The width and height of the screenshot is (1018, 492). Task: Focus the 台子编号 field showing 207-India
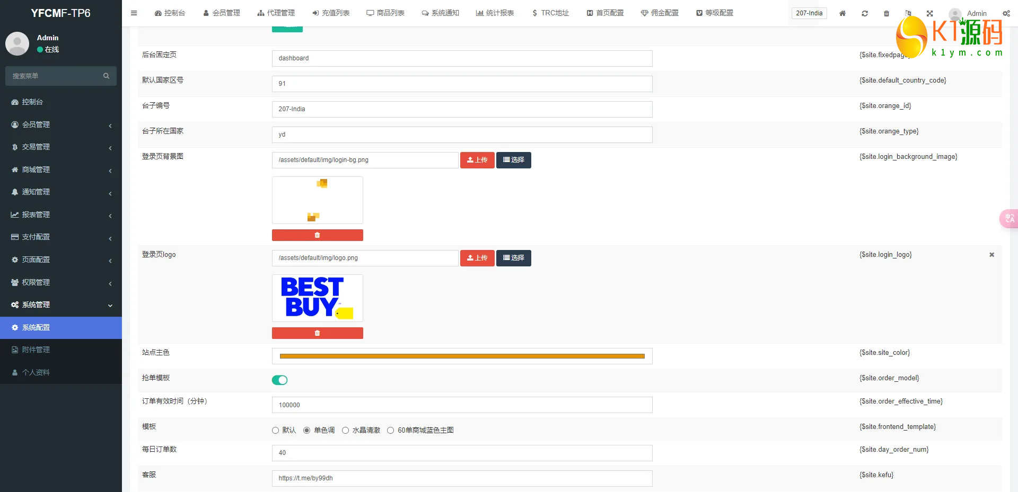[x=462, y=109]
